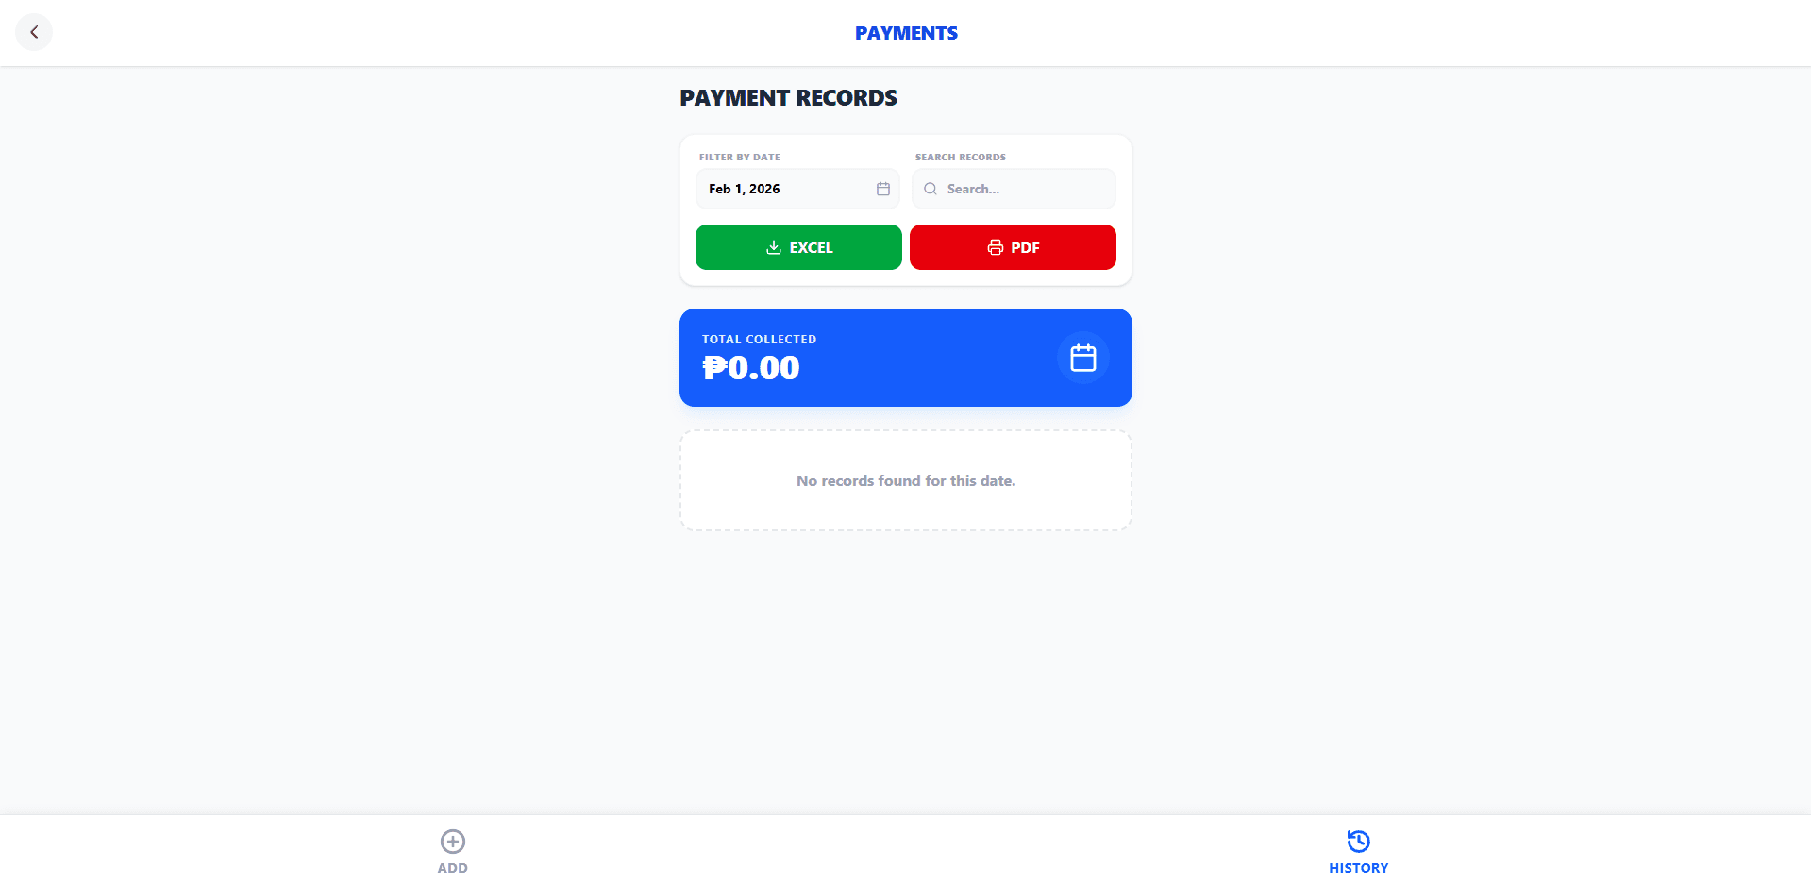This screenshot has width=1811, height=885.
Task: Click the ₱0.00 total amount
Action: pyautogui.click(x=752, y=367)
